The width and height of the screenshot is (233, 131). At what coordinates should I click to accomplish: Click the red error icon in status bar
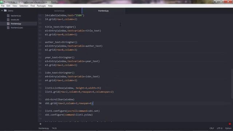click(x=230, y=124)
